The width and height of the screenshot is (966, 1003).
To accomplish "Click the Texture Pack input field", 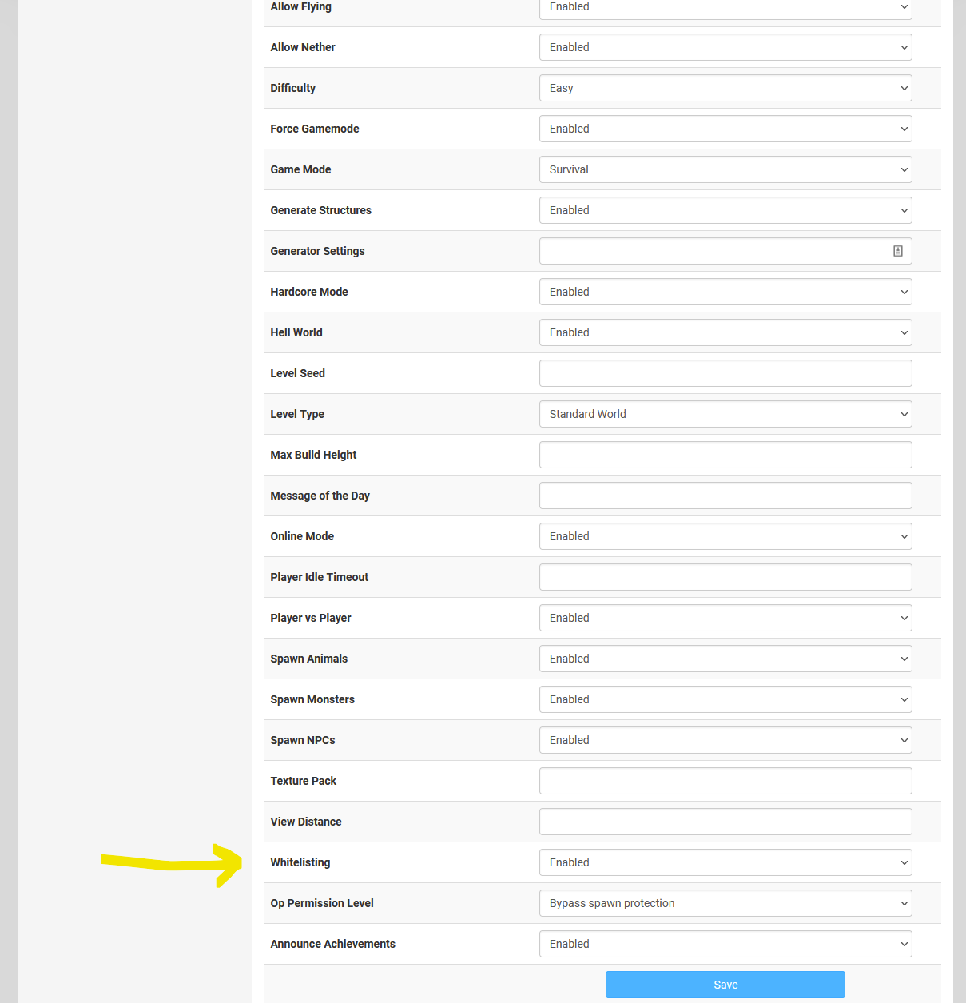I will point(725,781).
